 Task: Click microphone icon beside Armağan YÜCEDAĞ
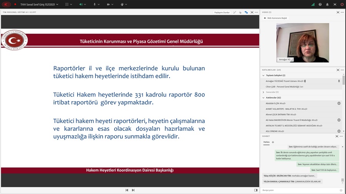339,81
